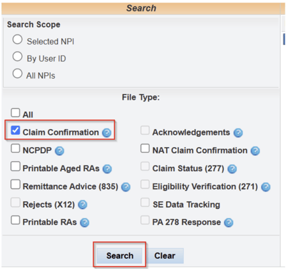
Task: Click NAT Claim Confirmation help icon
Action: point(255,151)
